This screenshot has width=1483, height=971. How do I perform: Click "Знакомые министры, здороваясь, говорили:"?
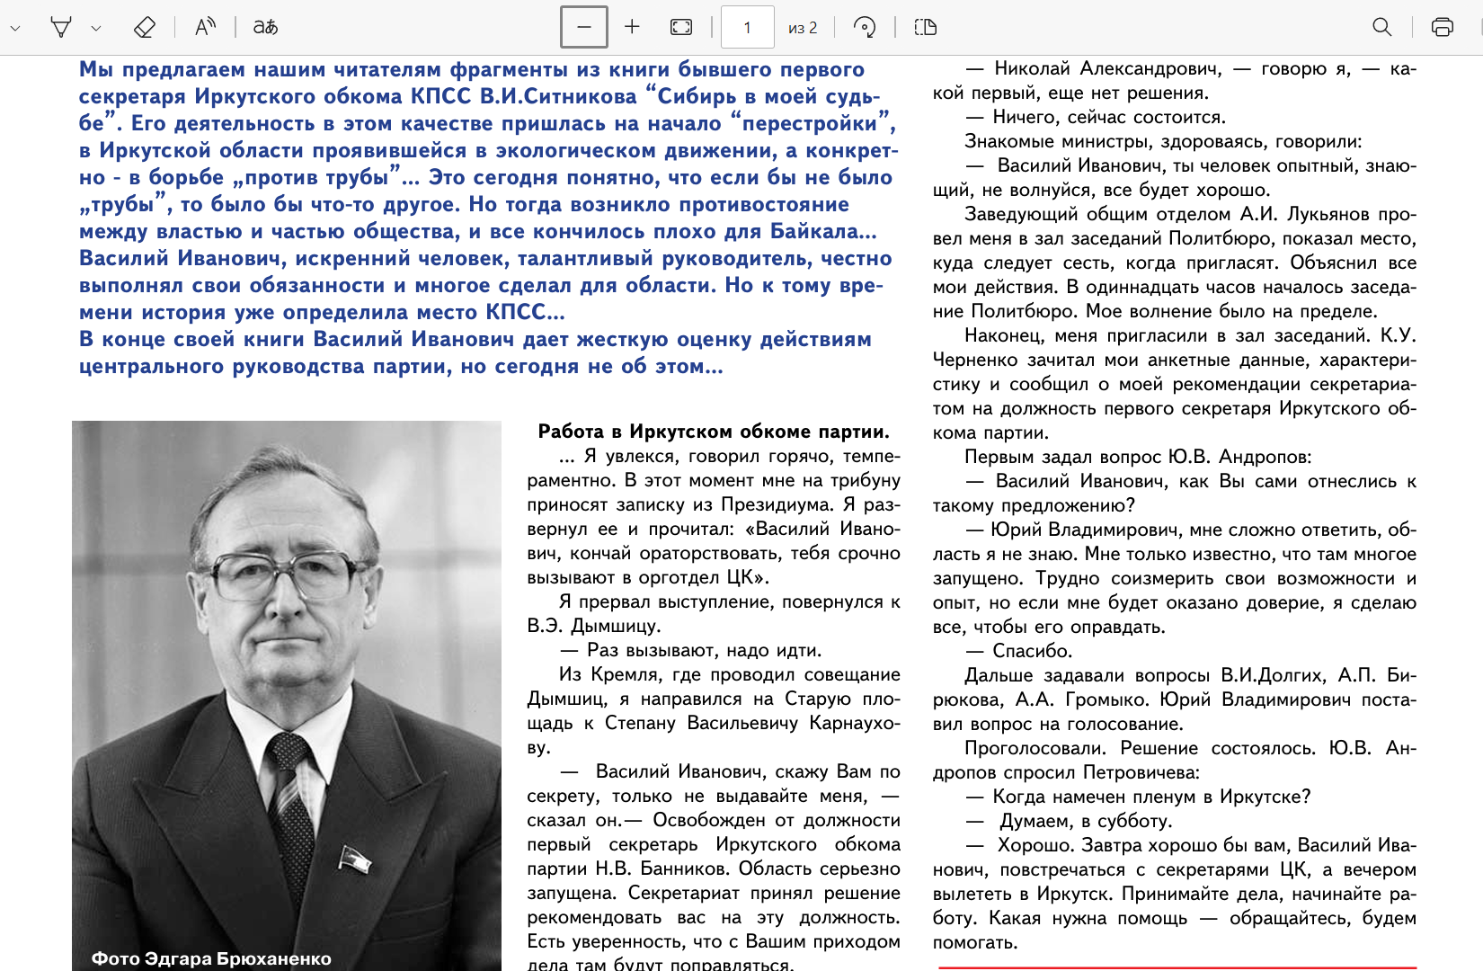click(1163, 141)
